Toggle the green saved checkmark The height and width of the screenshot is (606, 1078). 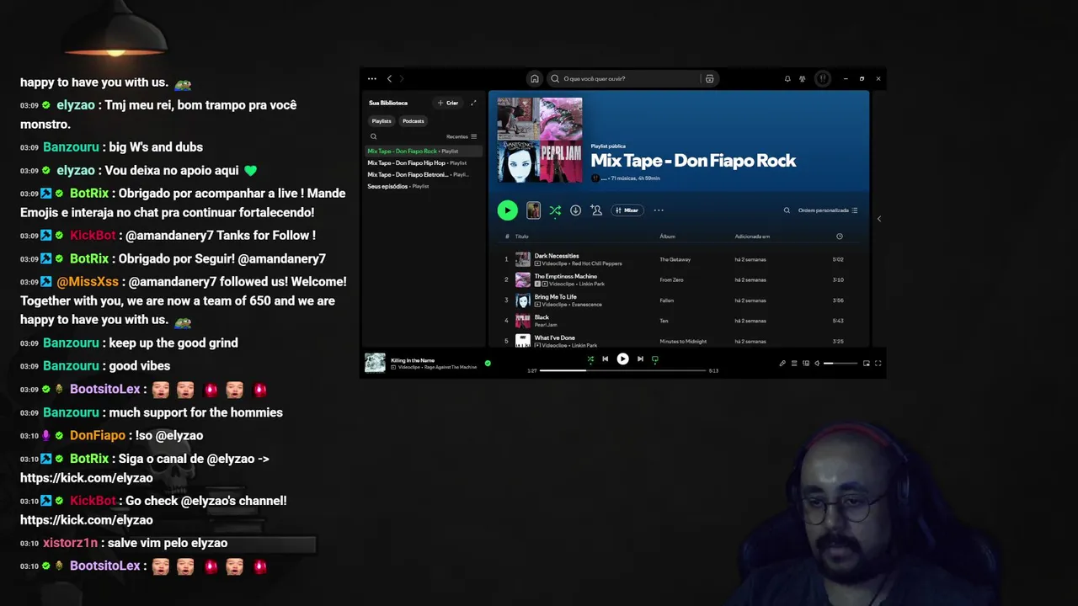click(488, 364)
